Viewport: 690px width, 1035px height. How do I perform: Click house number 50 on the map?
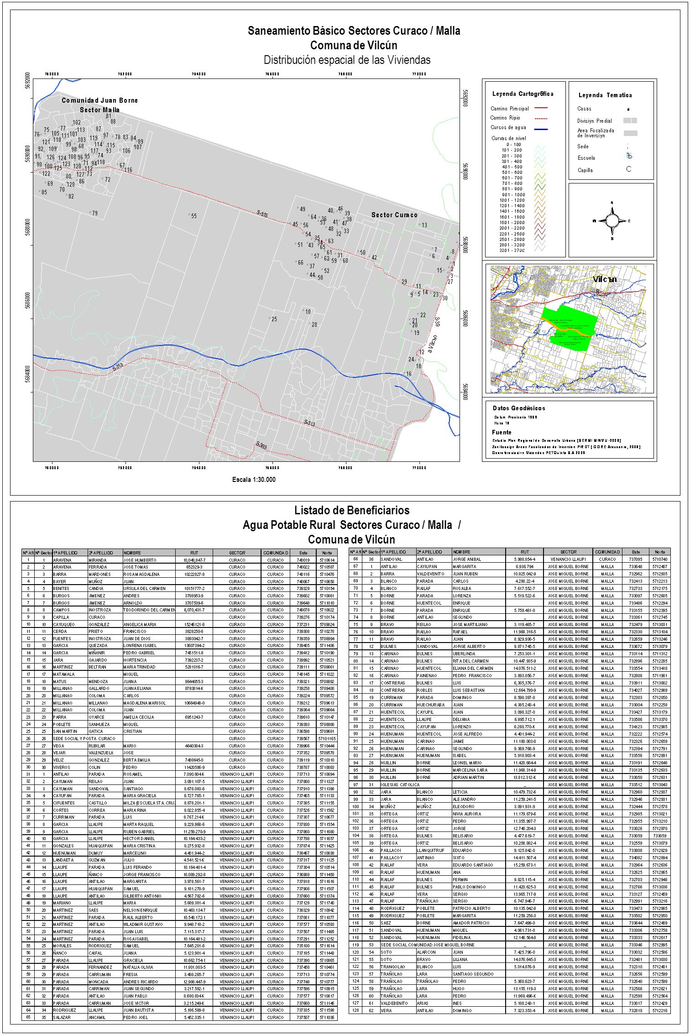pos(363,252)
